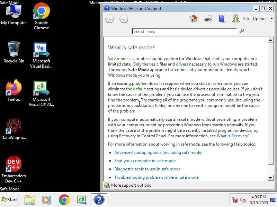Select Microsoft Visual C# desktop shortcut
The width and height of the screenshot is (277, 207).
pyautogui.click(x=41, y=93)
